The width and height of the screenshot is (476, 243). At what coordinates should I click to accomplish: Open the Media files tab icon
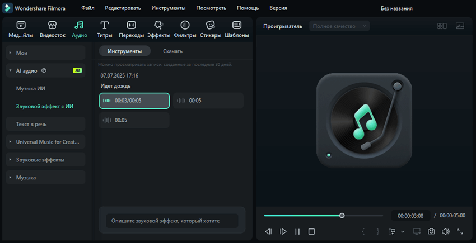[21, 25]
